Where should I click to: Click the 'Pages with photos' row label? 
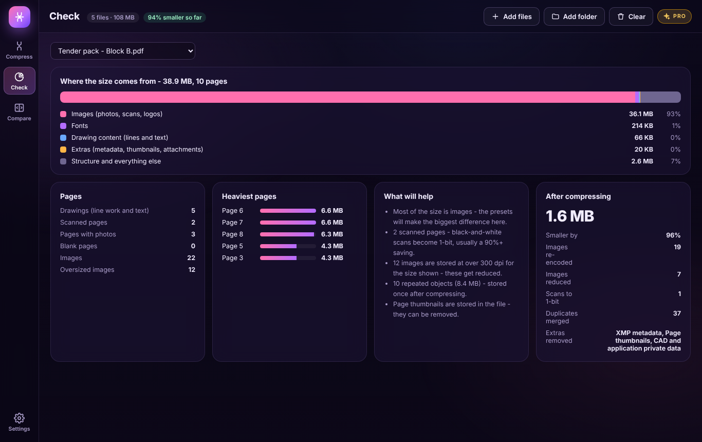88,234
